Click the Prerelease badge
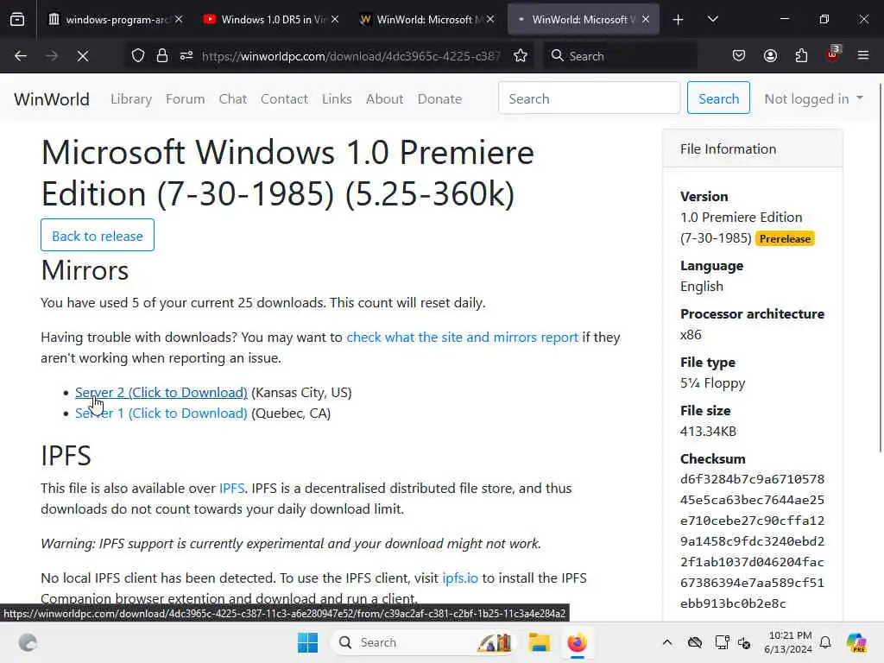The height and width of the screenshot is (663, 884). click(785, 238)
